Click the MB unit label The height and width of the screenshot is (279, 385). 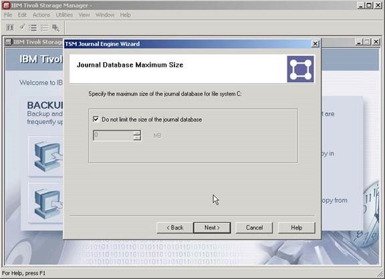click(157, 135)
